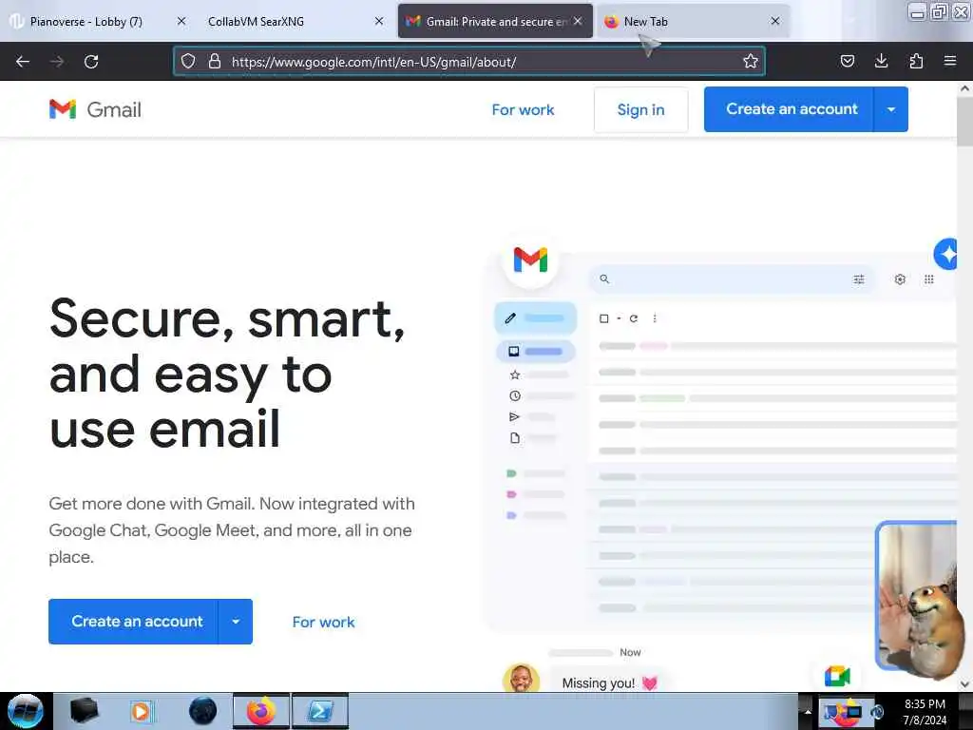Open the Windows Start orb
The image size is (973, 730).
click(26, 711)
